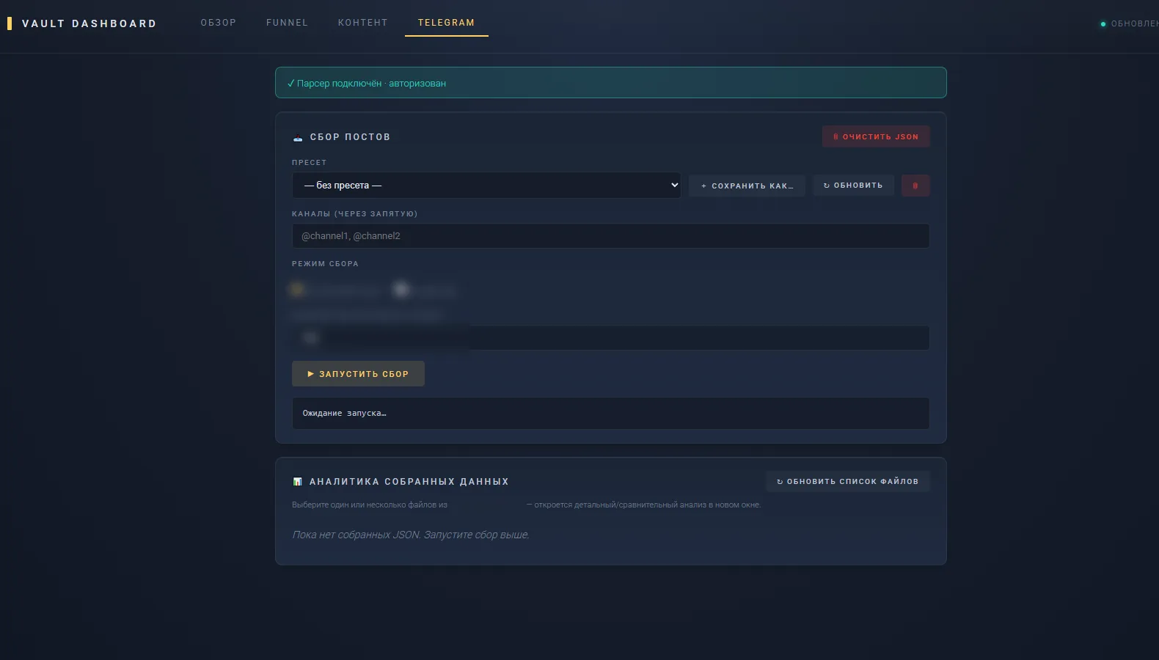The width and height of the screenshot is (1159, 660).
Task: Focus the channels input field
Action: click(610, 236)
